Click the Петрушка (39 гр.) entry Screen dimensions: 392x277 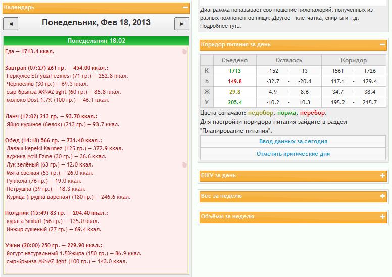(46, 189)
